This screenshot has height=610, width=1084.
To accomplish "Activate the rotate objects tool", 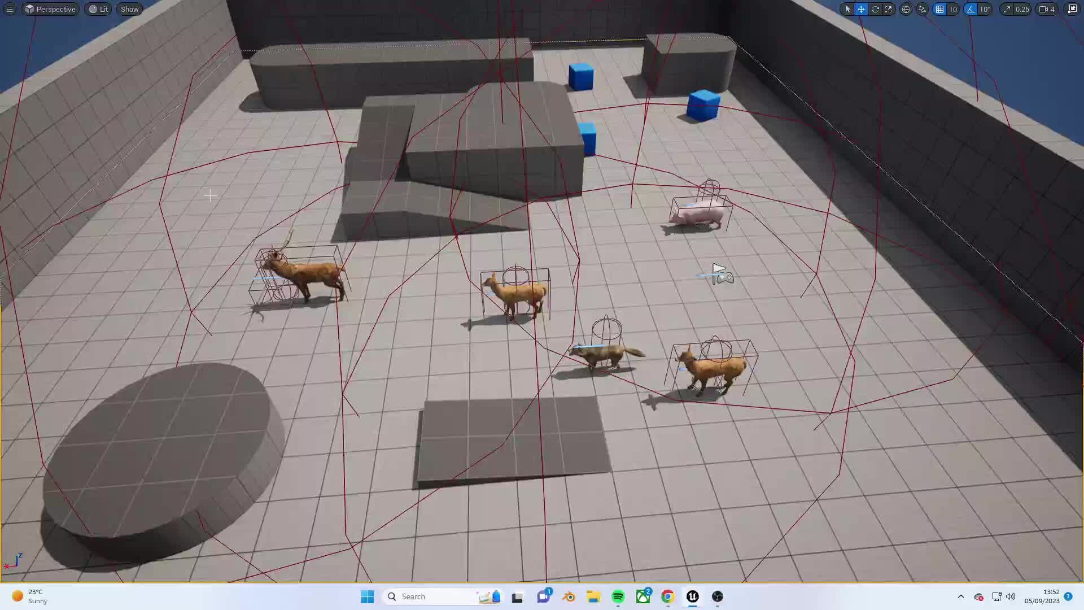I will point(875,9).
